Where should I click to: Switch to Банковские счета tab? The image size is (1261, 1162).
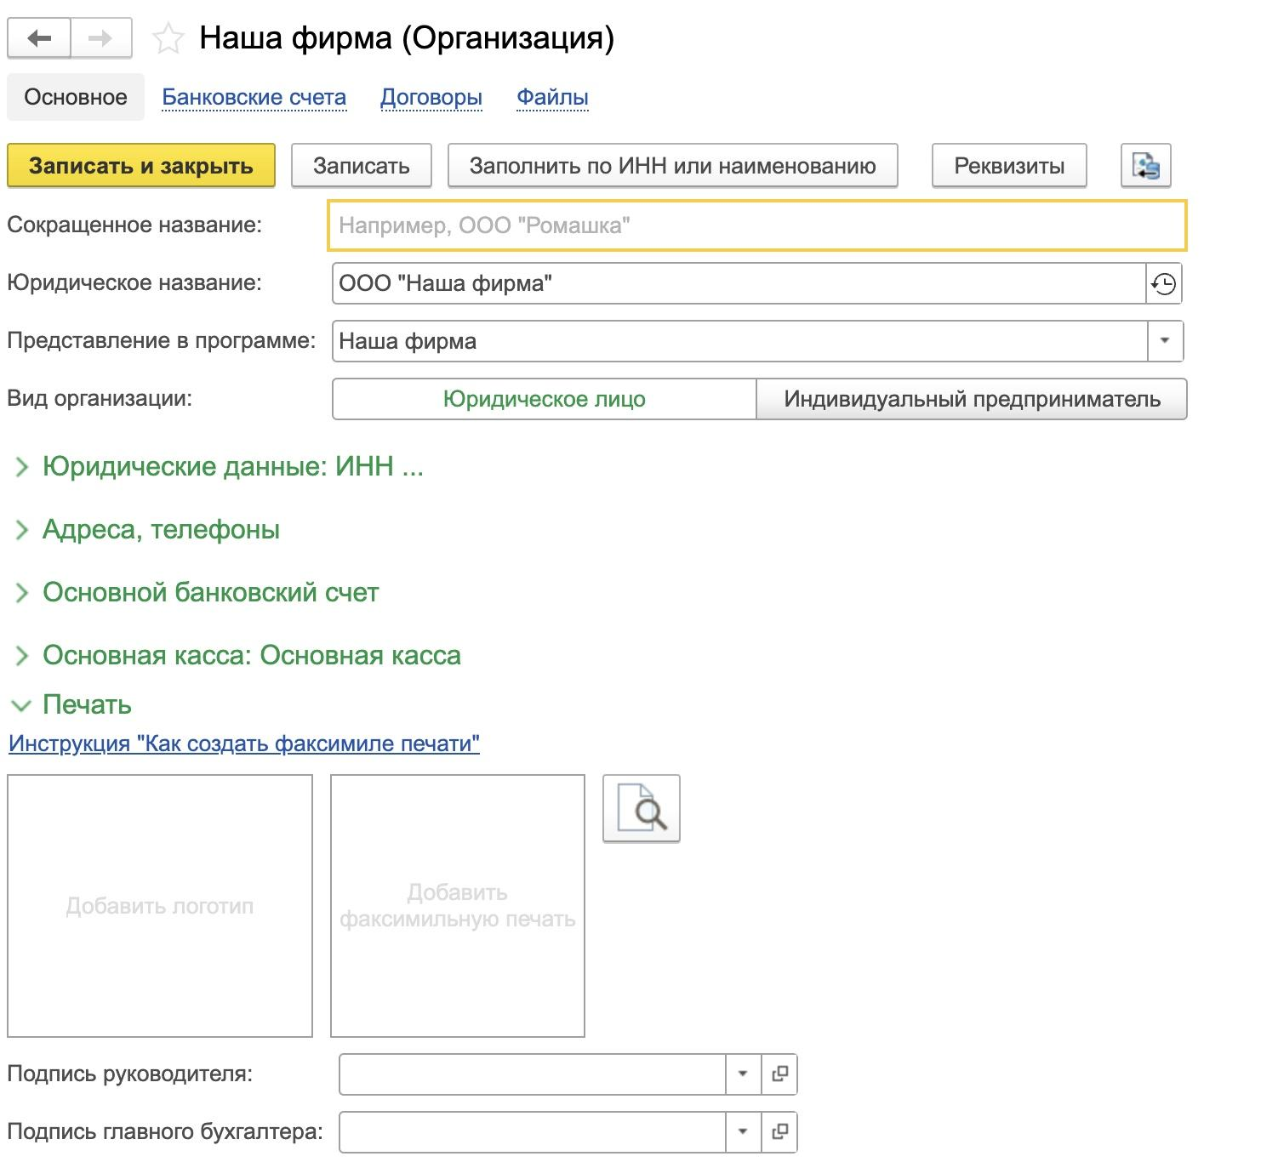pos(254,97)
